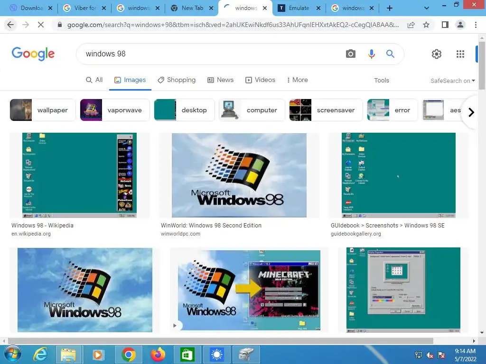This screenshot has height=364, width=486.
Task: Bookmark this page with the star icon
Action: [x=426, y=25]
